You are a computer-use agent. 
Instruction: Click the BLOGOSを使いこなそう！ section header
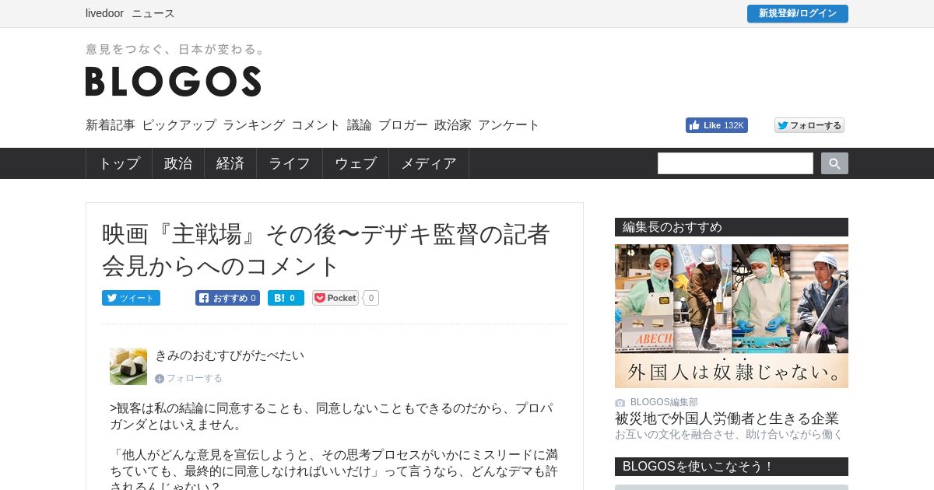coord(732,467)
